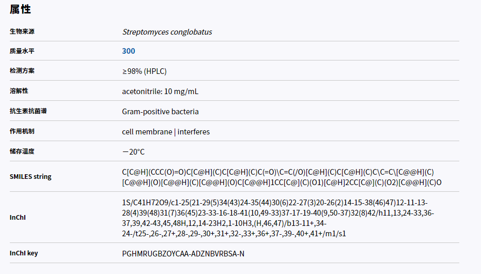Click the InChI key row label
481x274 pixels.
point(24,253)
